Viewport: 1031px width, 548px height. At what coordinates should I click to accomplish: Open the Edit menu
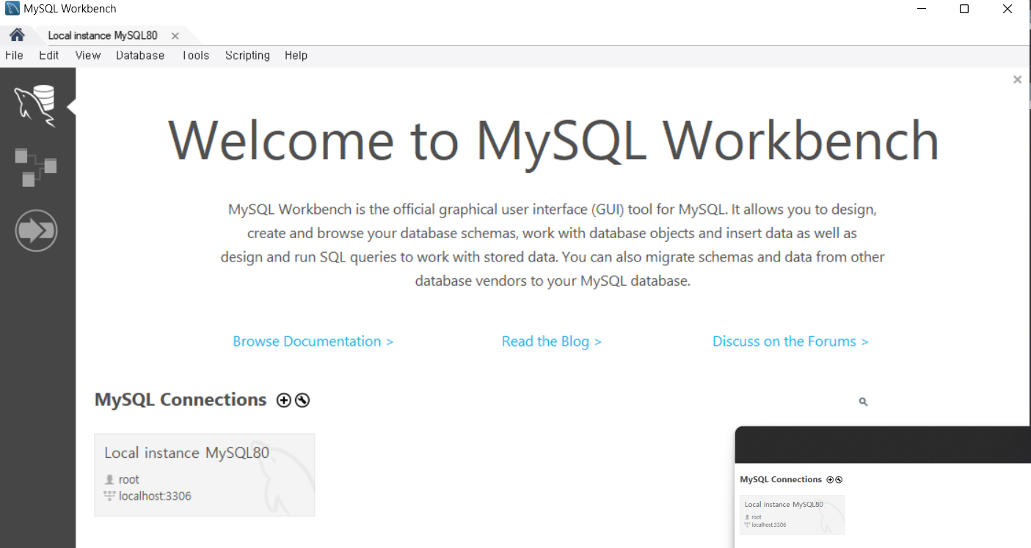(48, 56)
